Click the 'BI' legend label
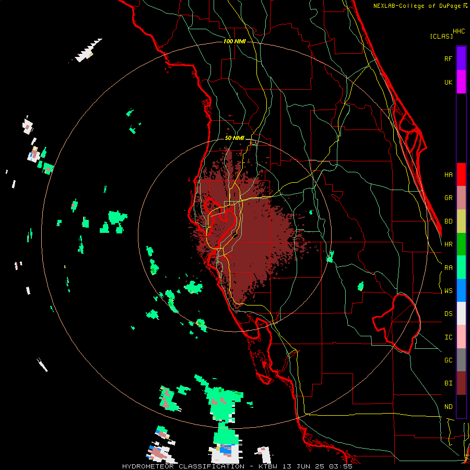The width and height of the screenshot is (470, 470). (448, 383)
